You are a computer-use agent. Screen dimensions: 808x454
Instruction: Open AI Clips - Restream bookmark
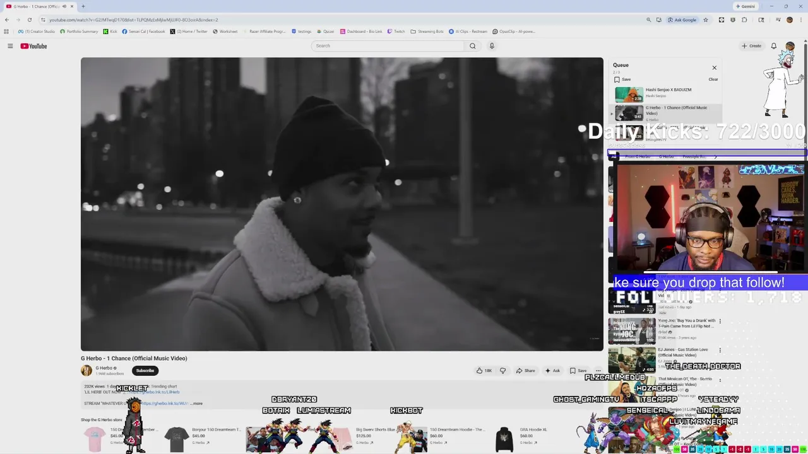tap(468, 32)
